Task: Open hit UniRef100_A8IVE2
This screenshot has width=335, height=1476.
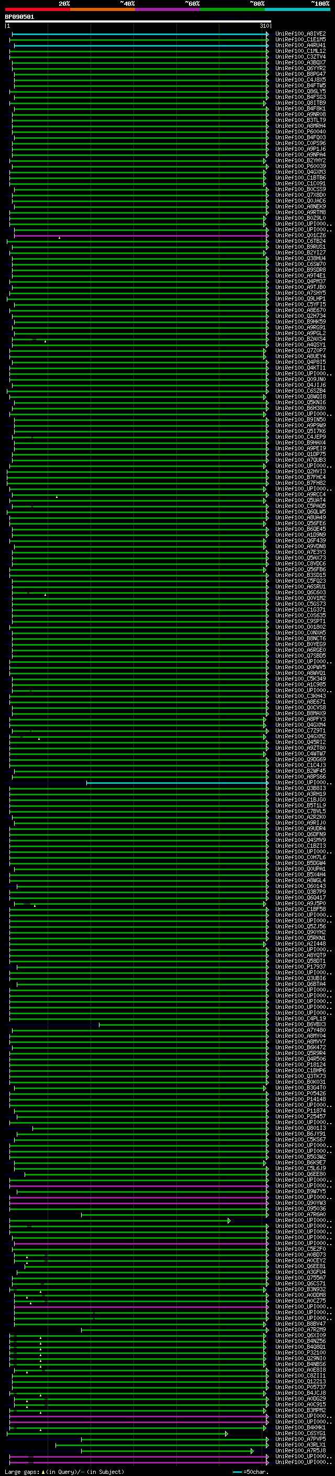Action: (300, 34)
